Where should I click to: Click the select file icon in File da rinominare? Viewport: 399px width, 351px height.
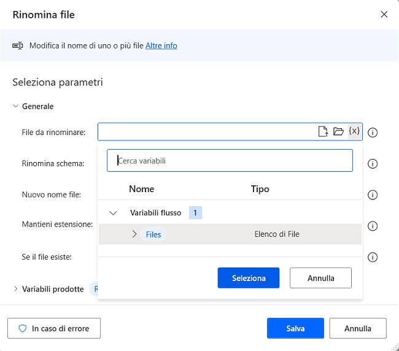click(x=323, y=131)
